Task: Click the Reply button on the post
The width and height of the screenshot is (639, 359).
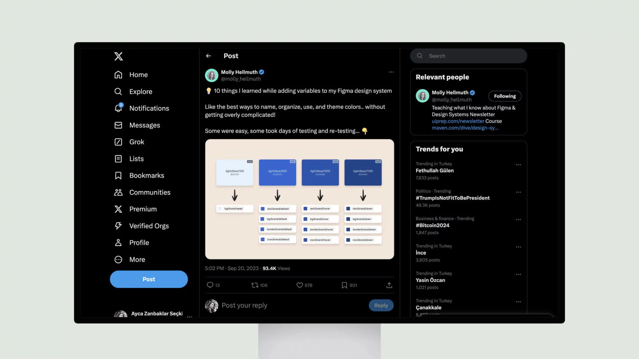Action: [x=381, y=305]
